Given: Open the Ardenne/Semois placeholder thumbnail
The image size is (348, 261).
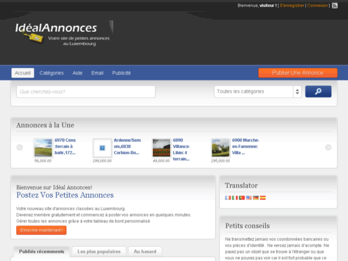Looking at the screenshot, I should point(102,148).
